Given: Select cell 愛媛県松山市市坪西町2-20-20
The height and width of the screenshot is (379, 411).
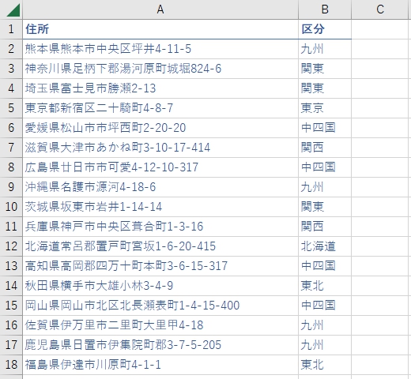Looking at the screenshot, I should tap(160, 128).
